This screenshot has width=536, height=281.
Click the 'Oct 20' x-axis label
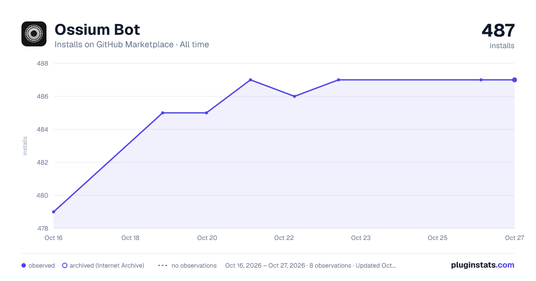click(207, 238)
